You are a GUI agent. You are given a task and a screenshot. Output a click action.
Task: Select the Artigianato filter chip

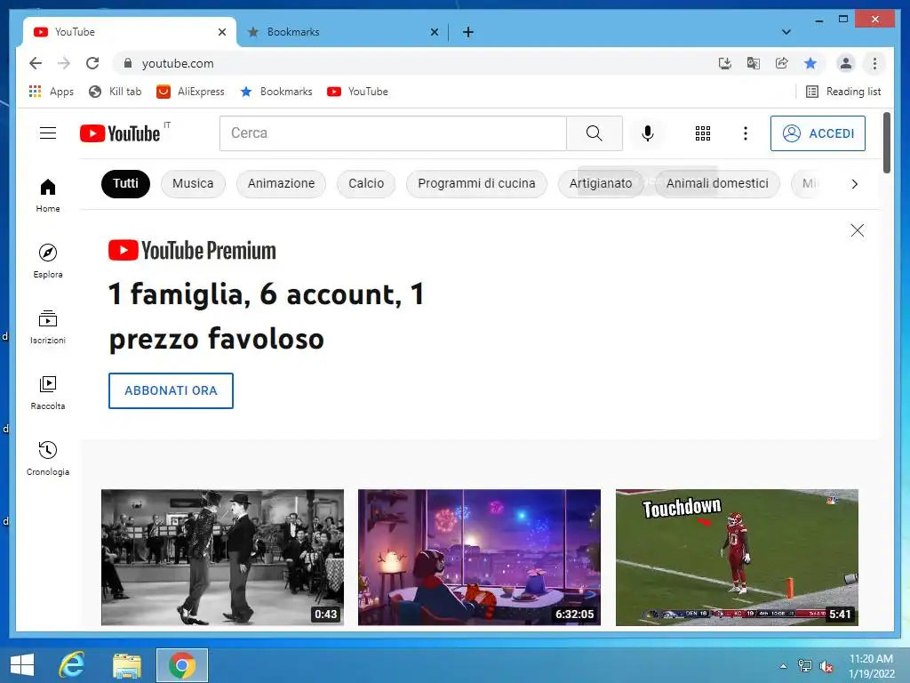(601, 183)
